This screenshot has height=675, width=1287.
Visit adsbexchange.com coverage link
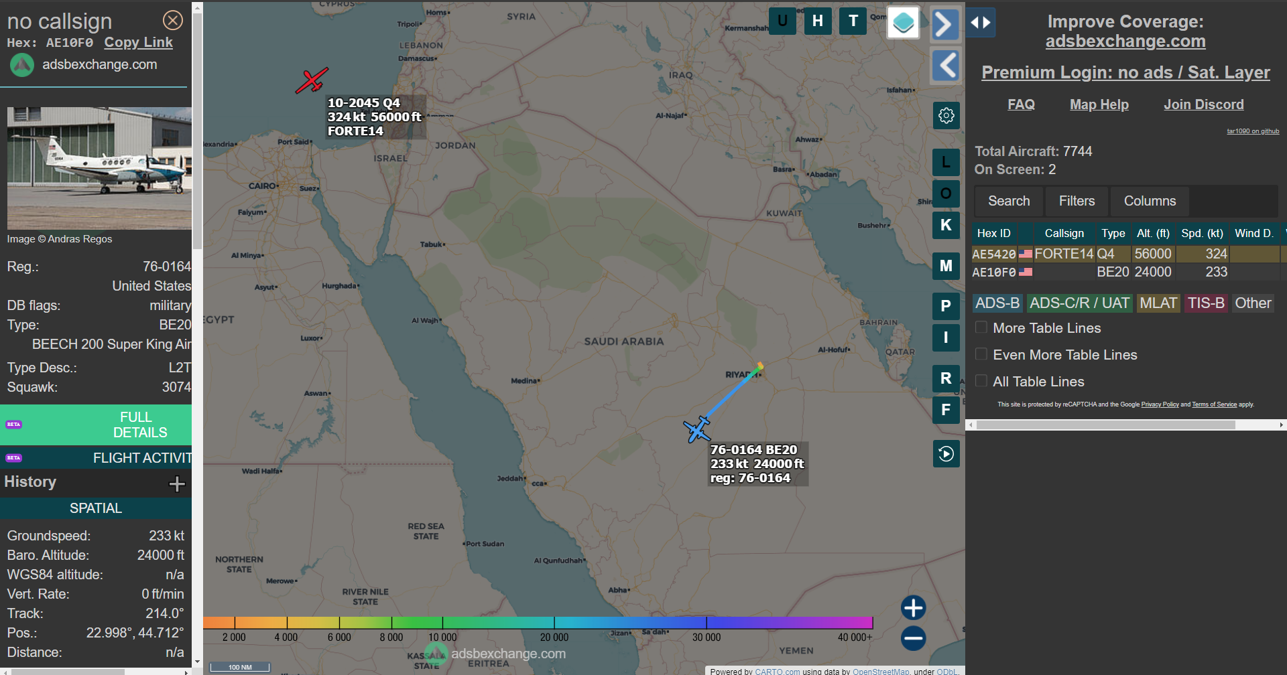tap(1125, 41)
